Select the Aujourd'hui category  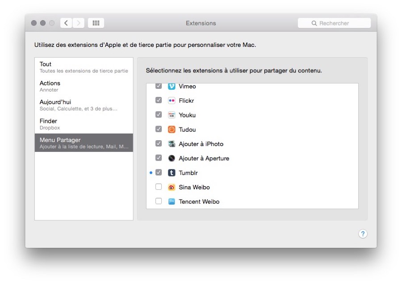click(84, 105)
